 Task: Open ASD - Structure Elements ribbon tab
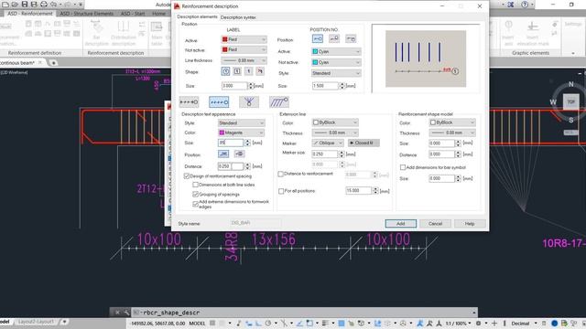tap(87, 14)
